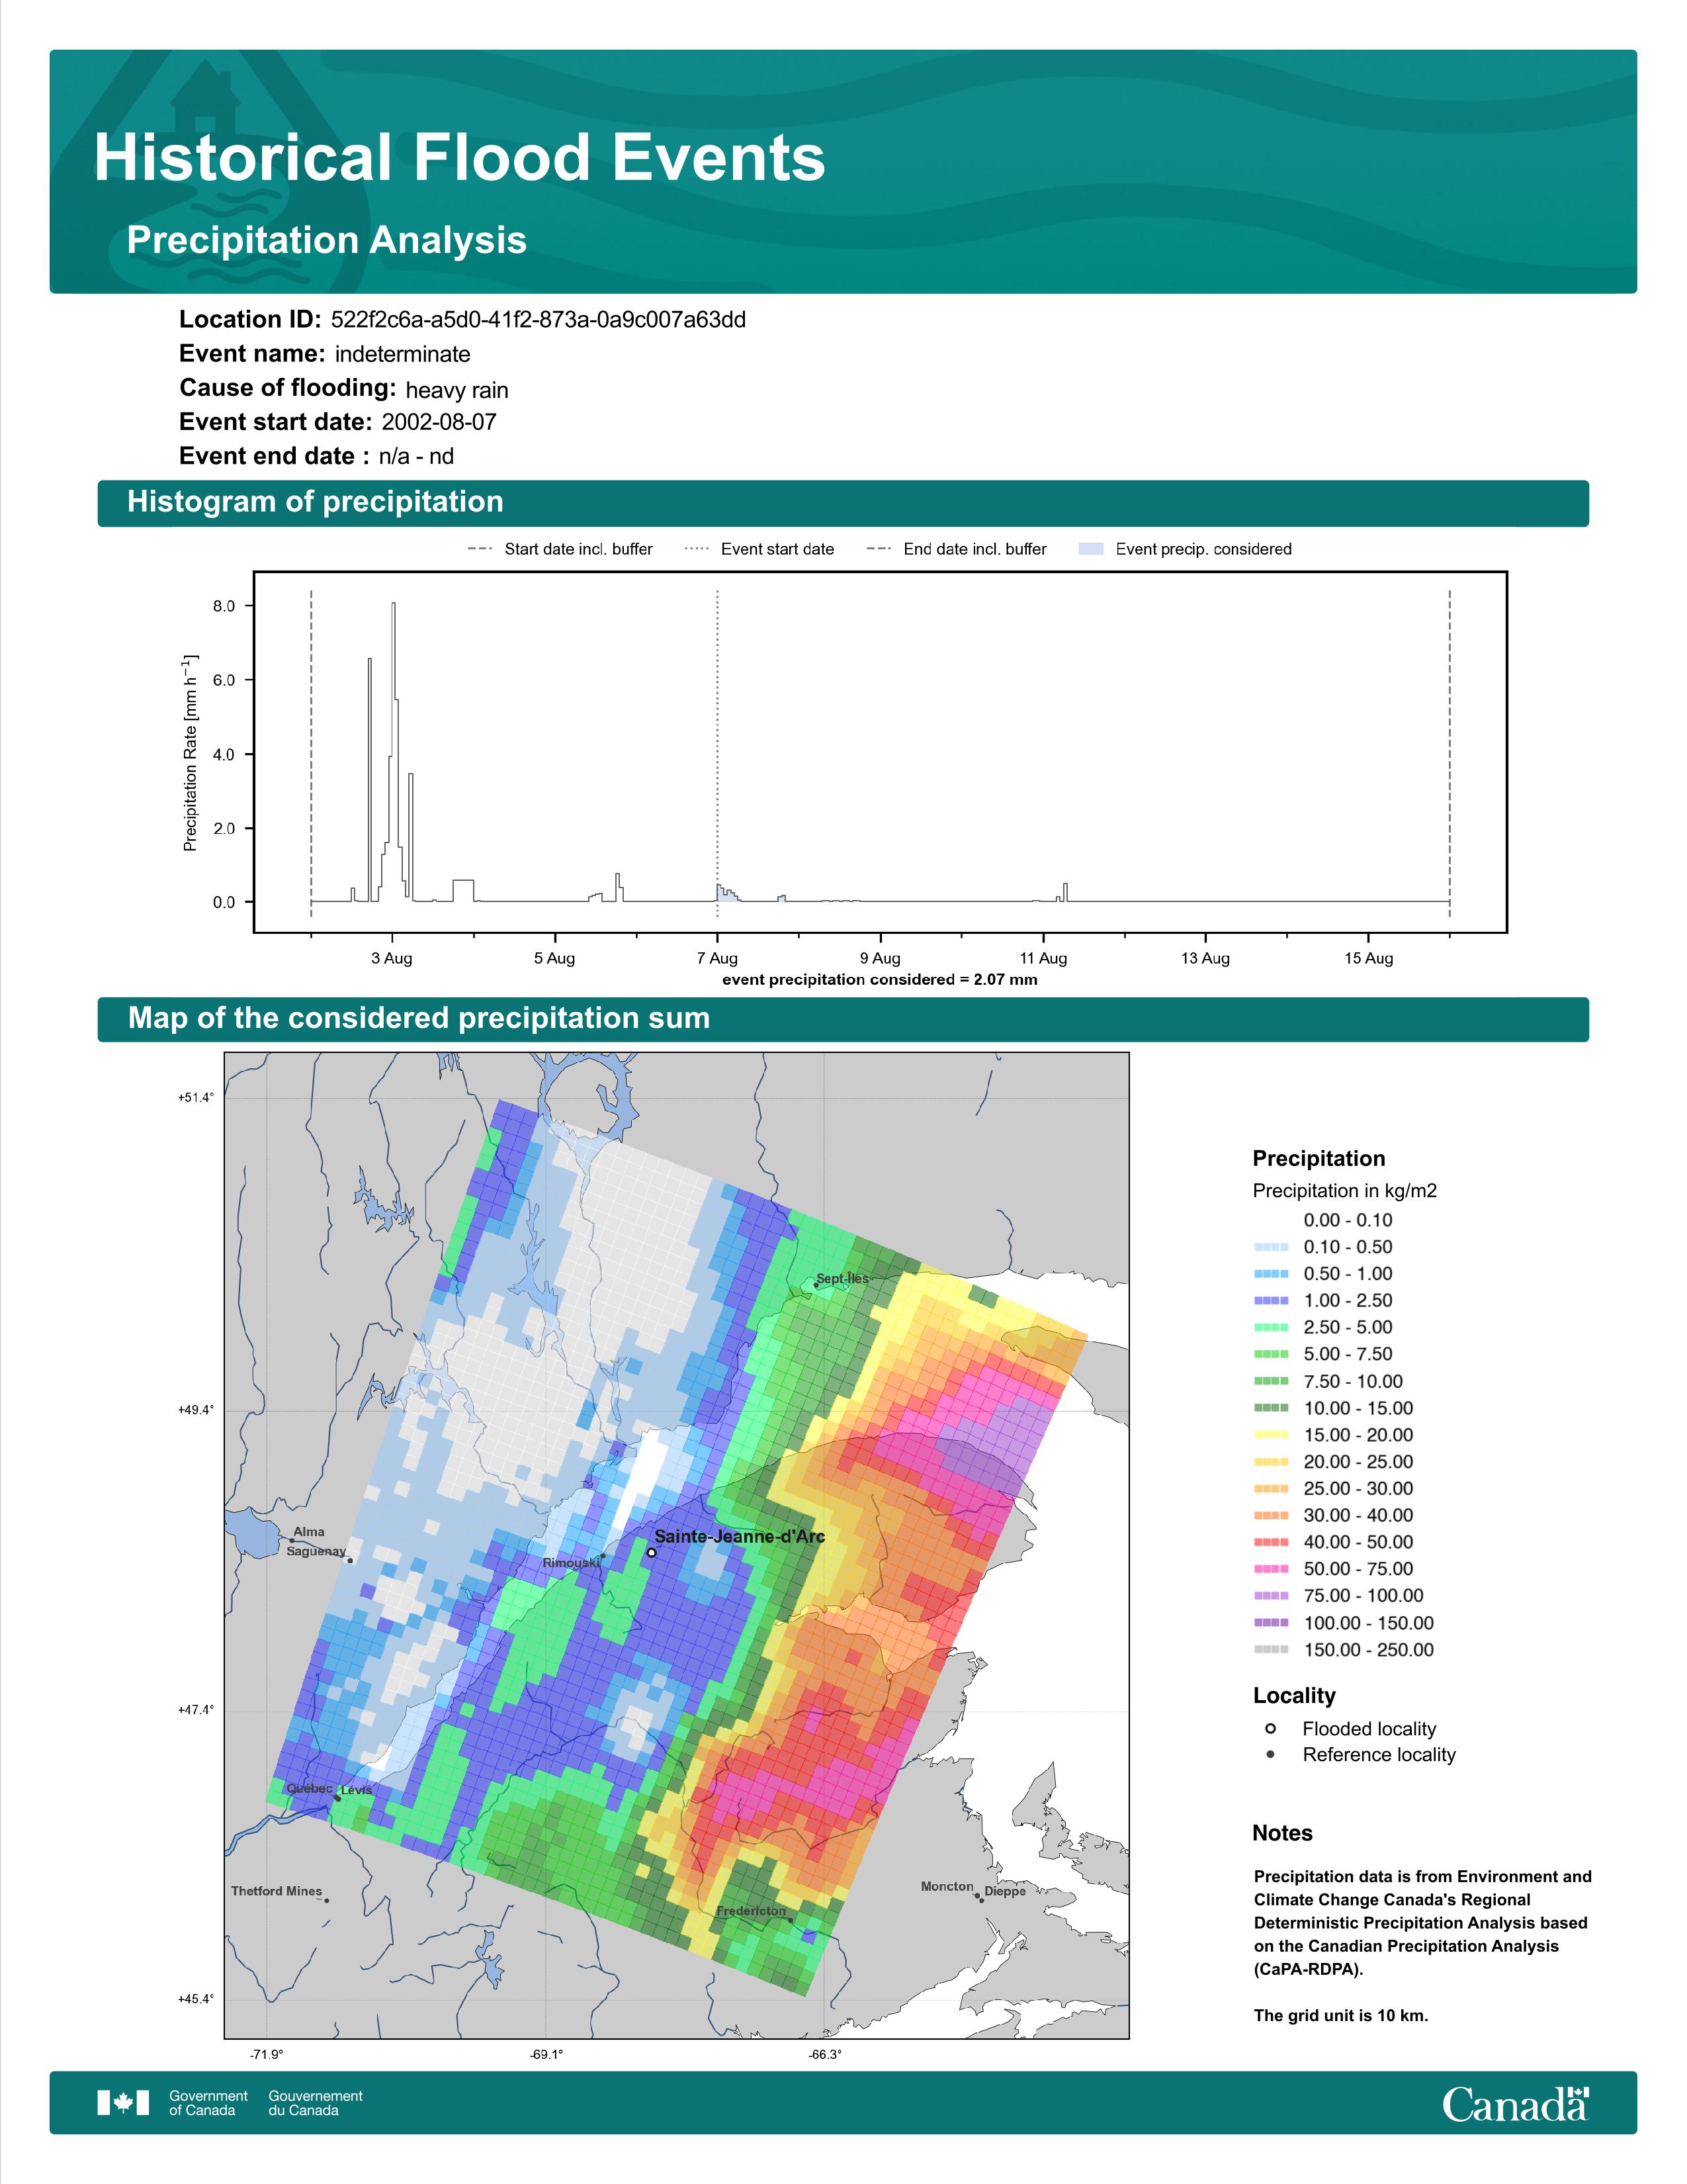Click the End date incl. buffer legend entry
This screenshot has width=1687, height=2184.
click(957, 549)
